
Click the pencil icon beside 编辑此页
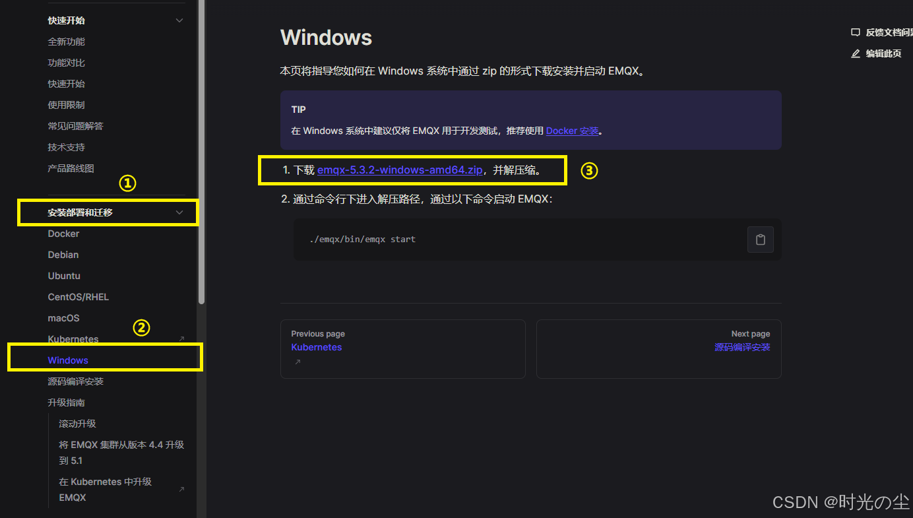[856, 53]
